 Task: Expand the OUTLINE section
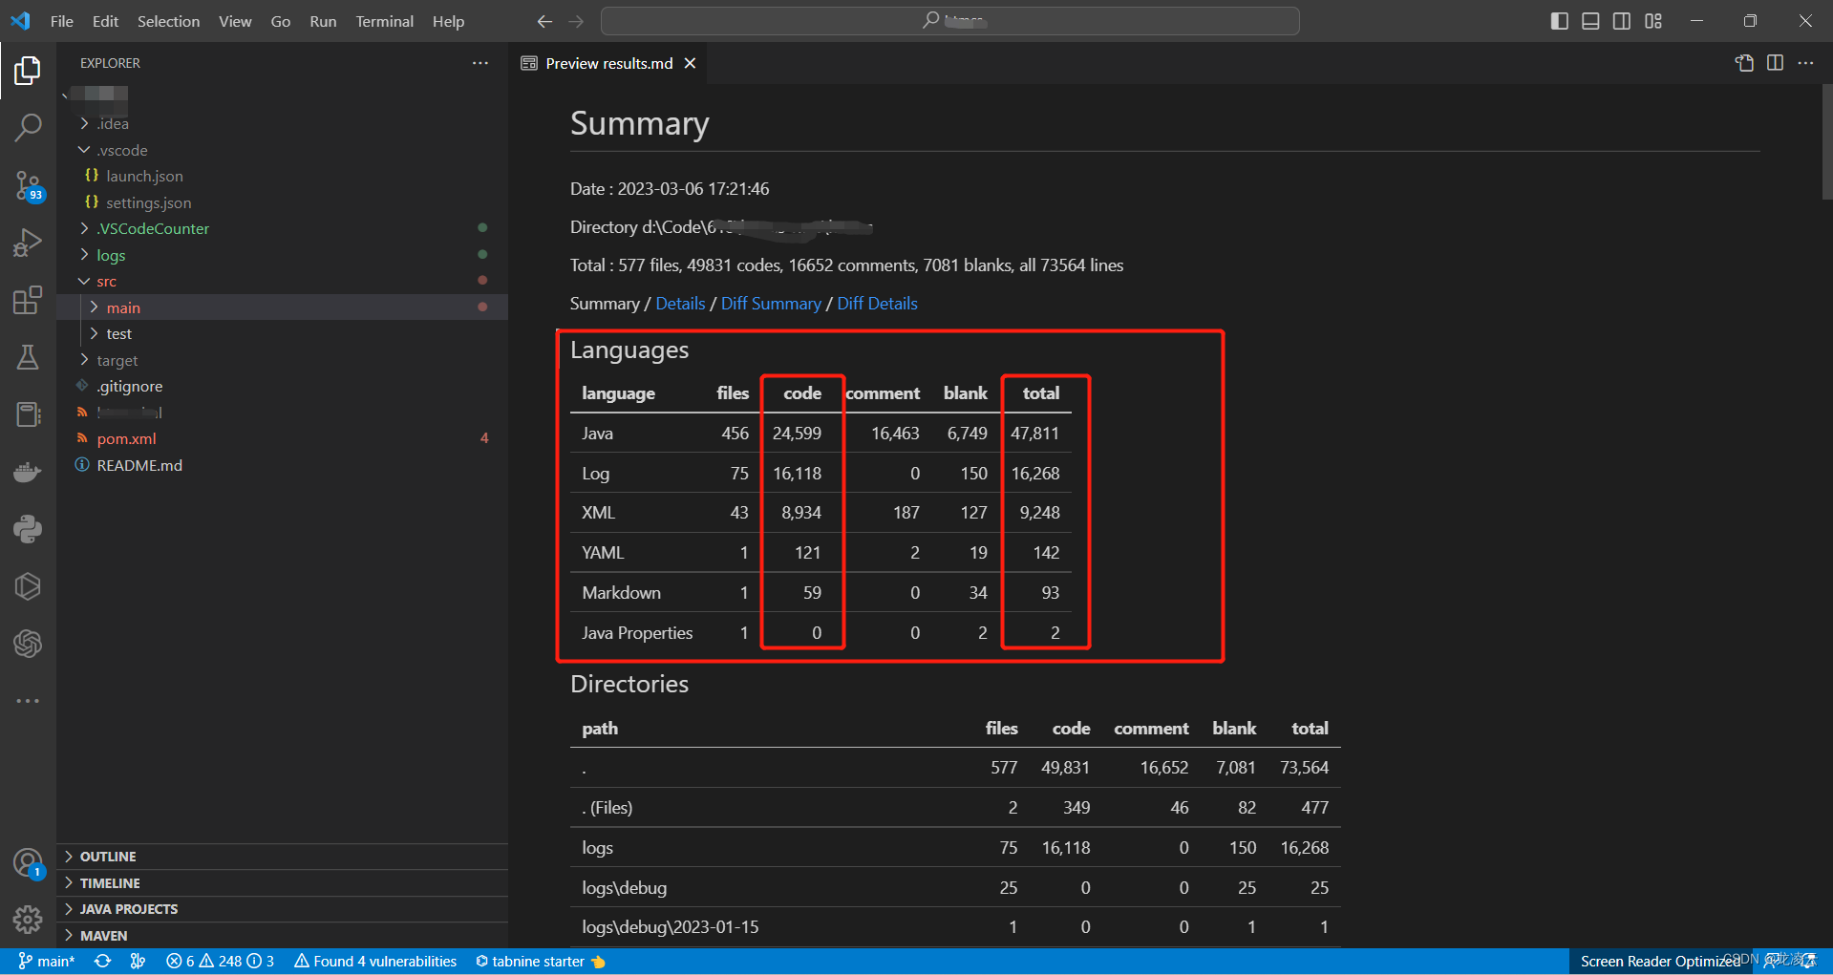[x=283, y=857]
